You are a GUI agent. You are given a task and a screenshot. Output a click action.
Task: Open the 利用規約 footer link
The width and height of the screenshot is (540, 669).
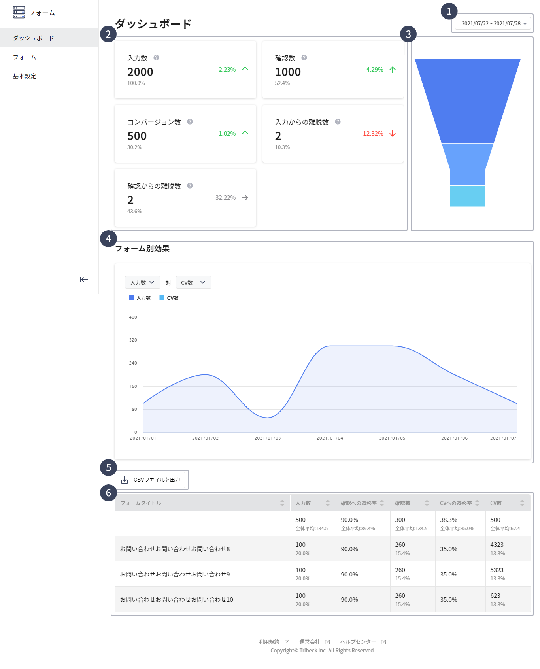point(269,642)
